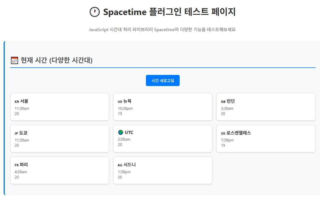This screenshot has width=320, height=198.
Task: Select the 런던 time card
Action: point(266,107)
